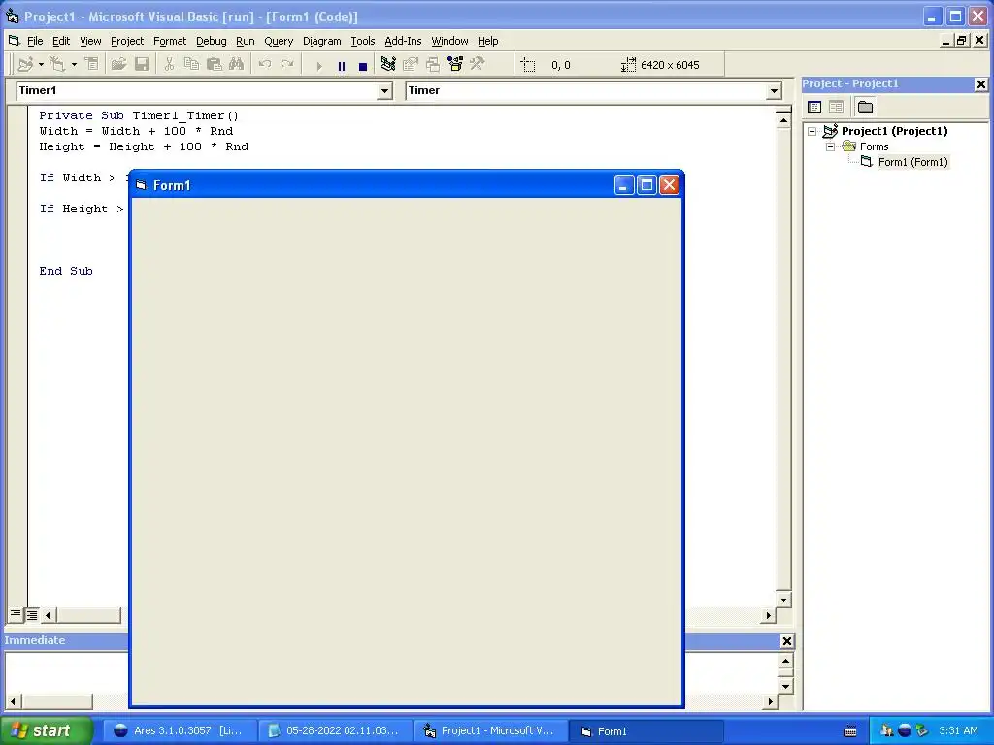Open the View menu
Screen dimensions: 994x745
pos(90,41)
